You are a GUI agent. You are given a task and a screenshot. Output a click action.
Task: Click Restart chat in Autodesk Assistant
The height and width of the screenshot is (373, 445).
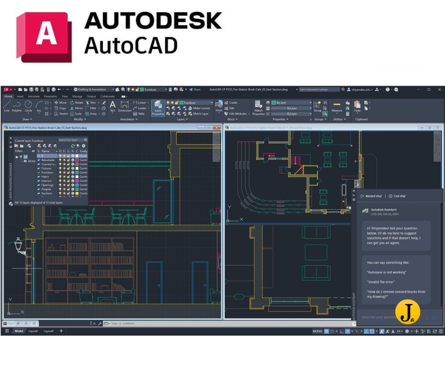click(371, 196)
